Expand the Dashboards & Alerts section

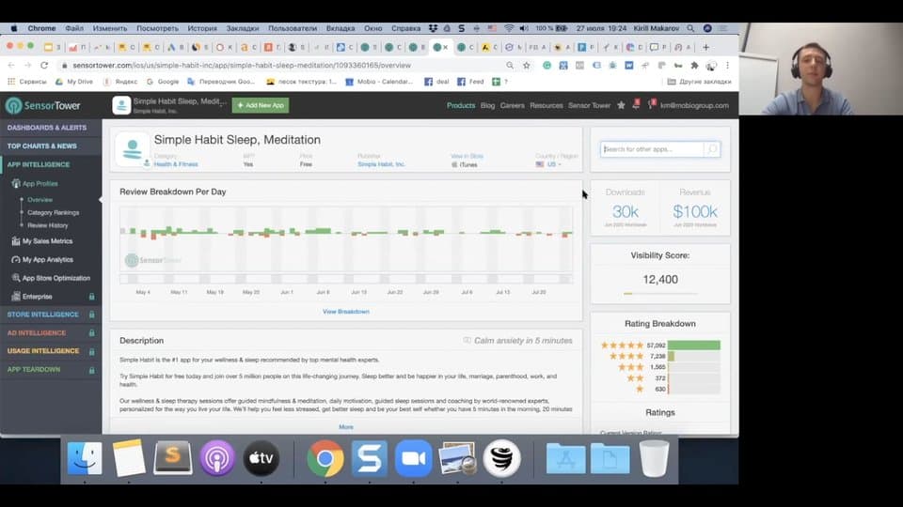tap(47, 128)
